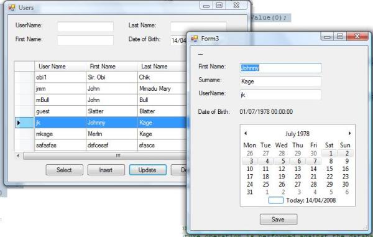This screenshot has width=373, height=237.
Task: Pick June 26 in the calendar
Action: (250, 154)
